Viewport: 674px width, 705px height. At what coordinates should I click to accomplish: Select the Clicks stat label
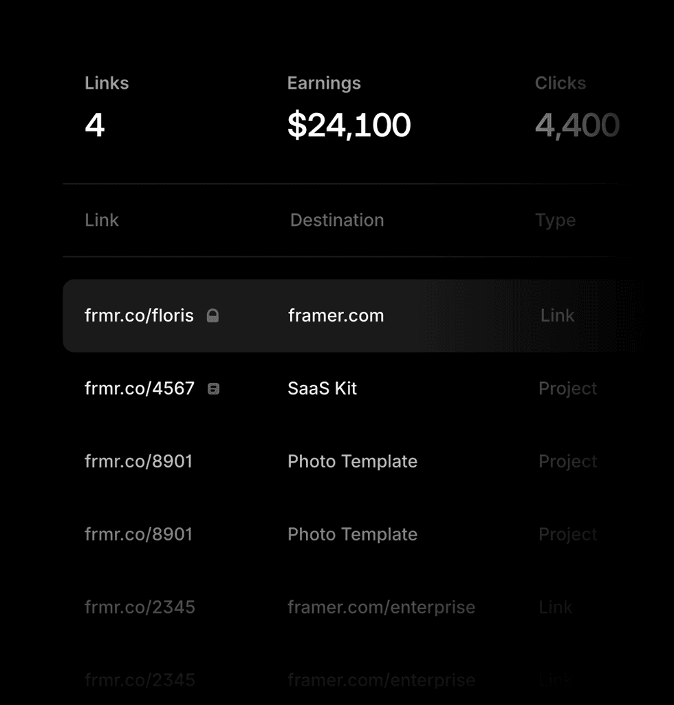[x=561, y=83]
